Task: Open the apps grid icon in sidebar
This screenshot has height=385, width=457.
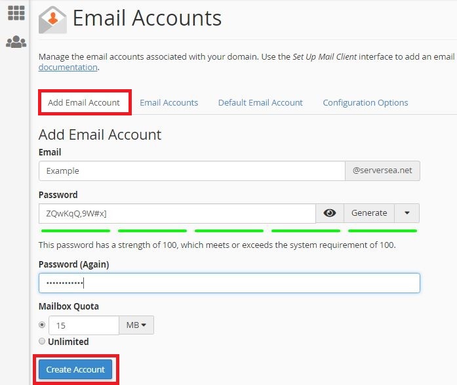Action: [16, 13]
